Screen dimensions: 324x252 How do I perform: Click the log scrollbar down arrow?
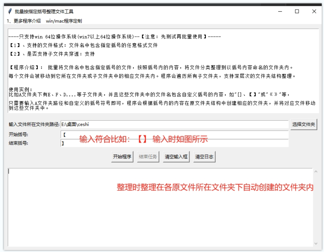pyautogui.click(x=316, y=243)
